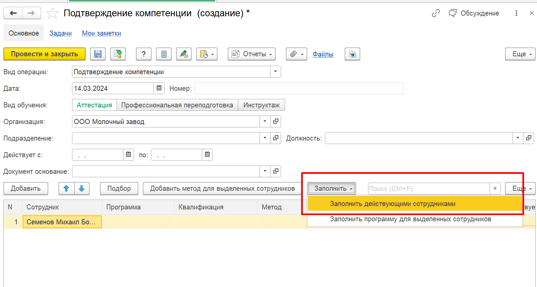Switch to the Мои заметки tab
The height and width of the screenshot is (287, 537).
(x=102, y=33)
